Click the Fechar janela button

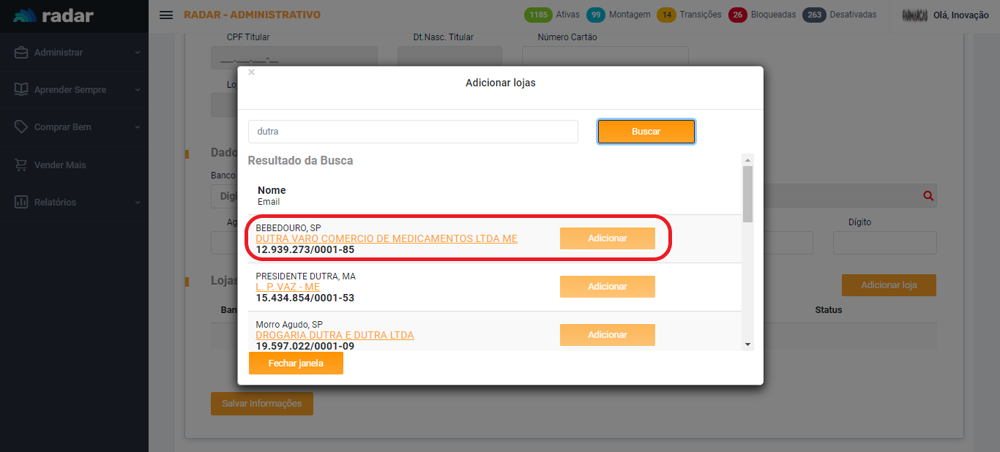[296, 364]
